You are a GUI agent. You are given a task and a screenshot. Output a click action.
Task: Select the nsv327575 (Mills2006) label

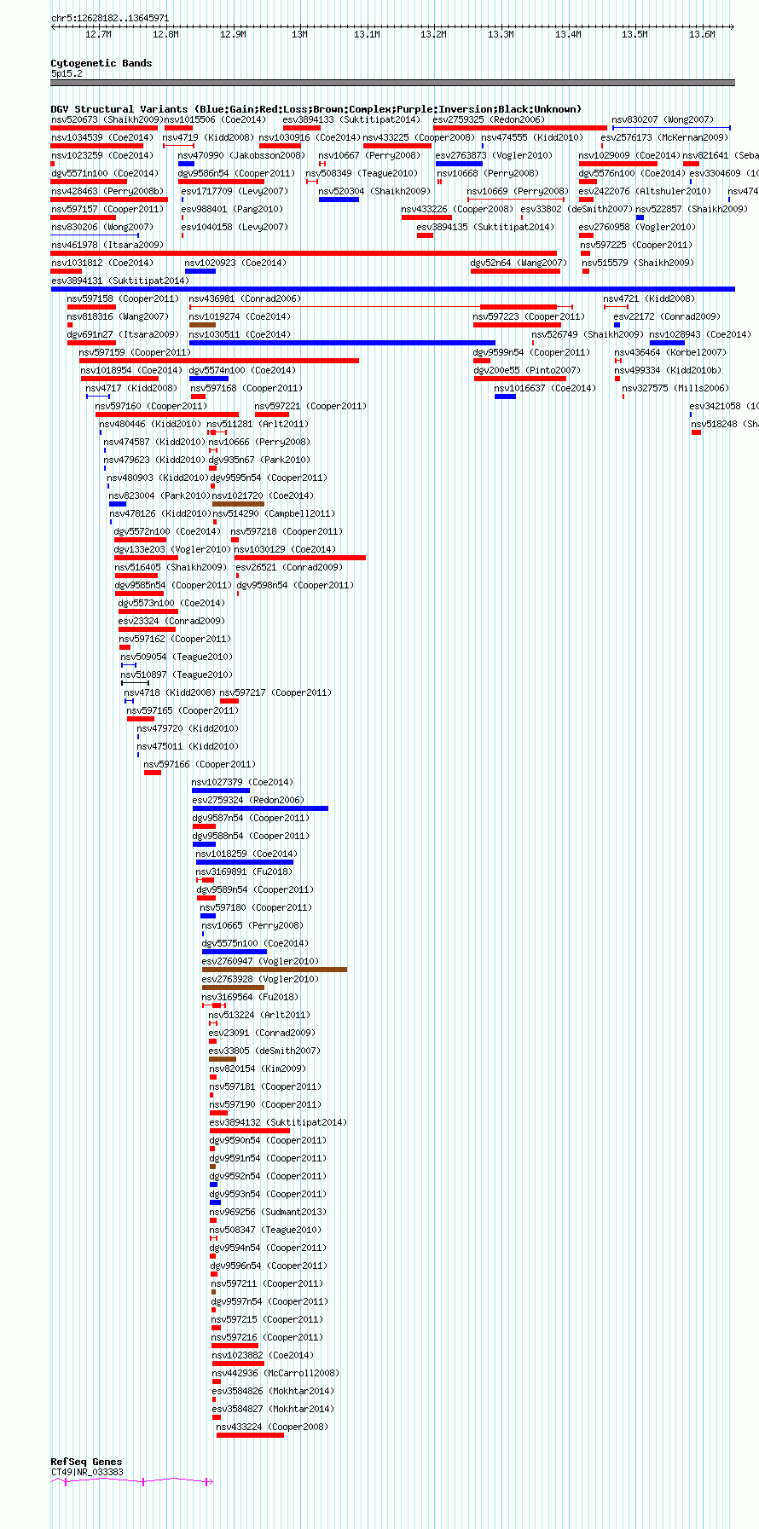[675, 388]
